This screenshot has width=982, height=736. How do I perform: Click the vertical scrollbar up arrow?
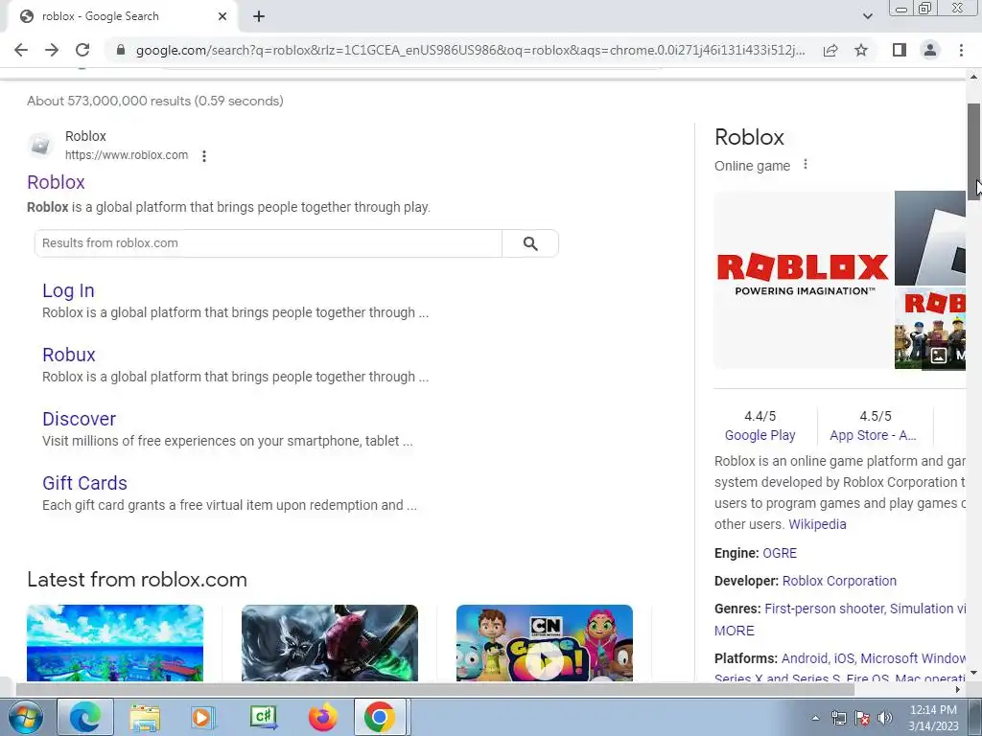tap(974, 77)
